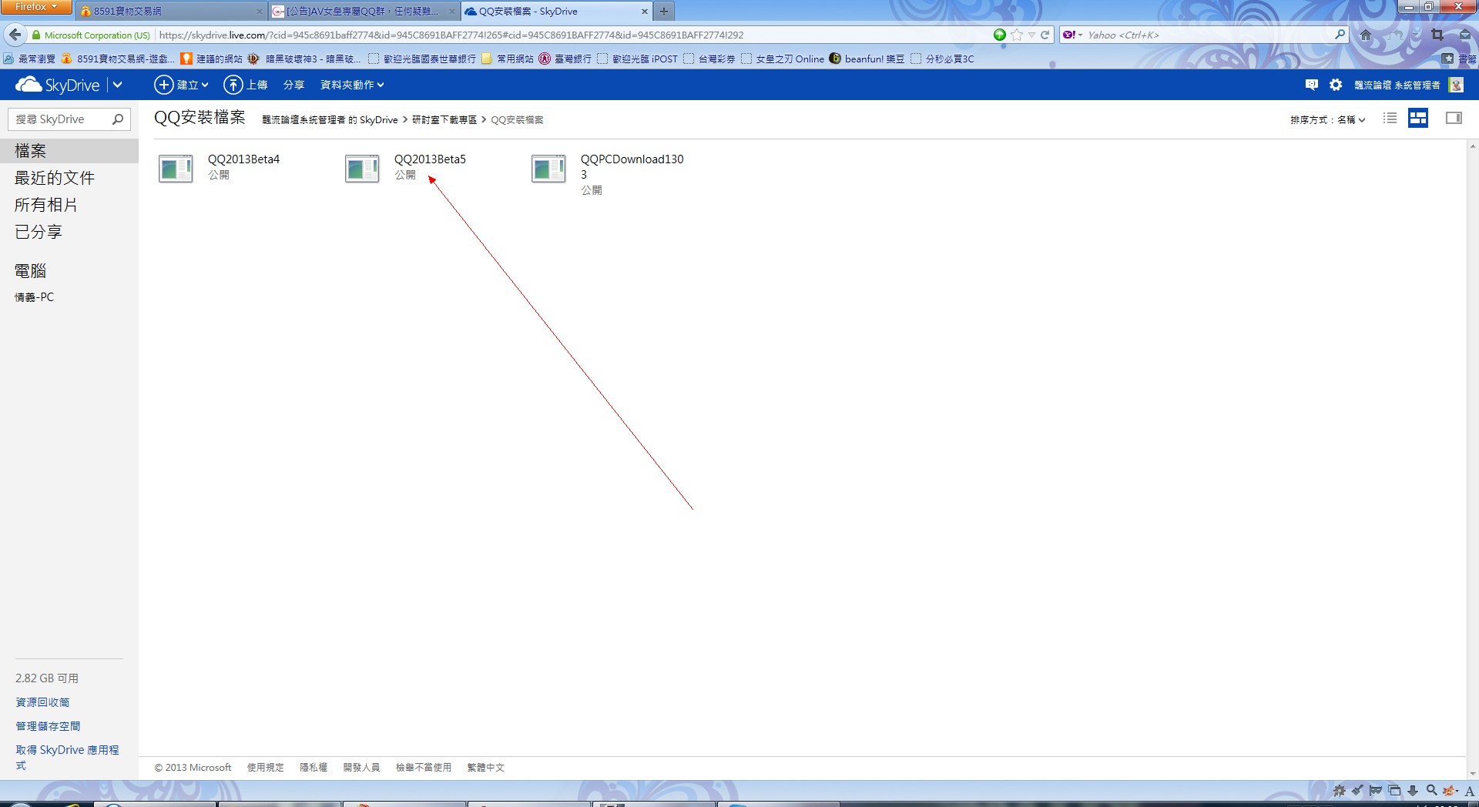Go to 飄流論壇系統管理者 的 SkyDrive breadcrumb
The image size is (1479, 807).
[330, 120]
